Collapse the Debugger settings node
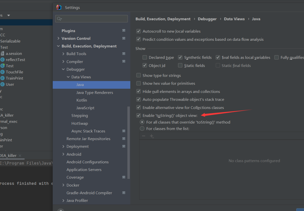The width and height of the screenshot is (304, 211). [63, 69]
